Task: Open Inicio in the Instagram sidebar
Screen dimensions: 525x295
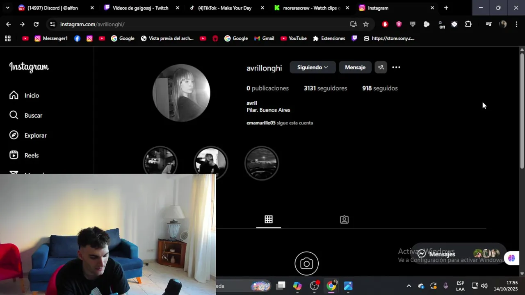Action: tap(25, 95)
